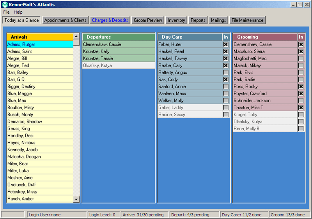Screen dimensions: 312x219
Task: Uncheck Poynter, Crawford grooming In box
Action: pos(301,94)
